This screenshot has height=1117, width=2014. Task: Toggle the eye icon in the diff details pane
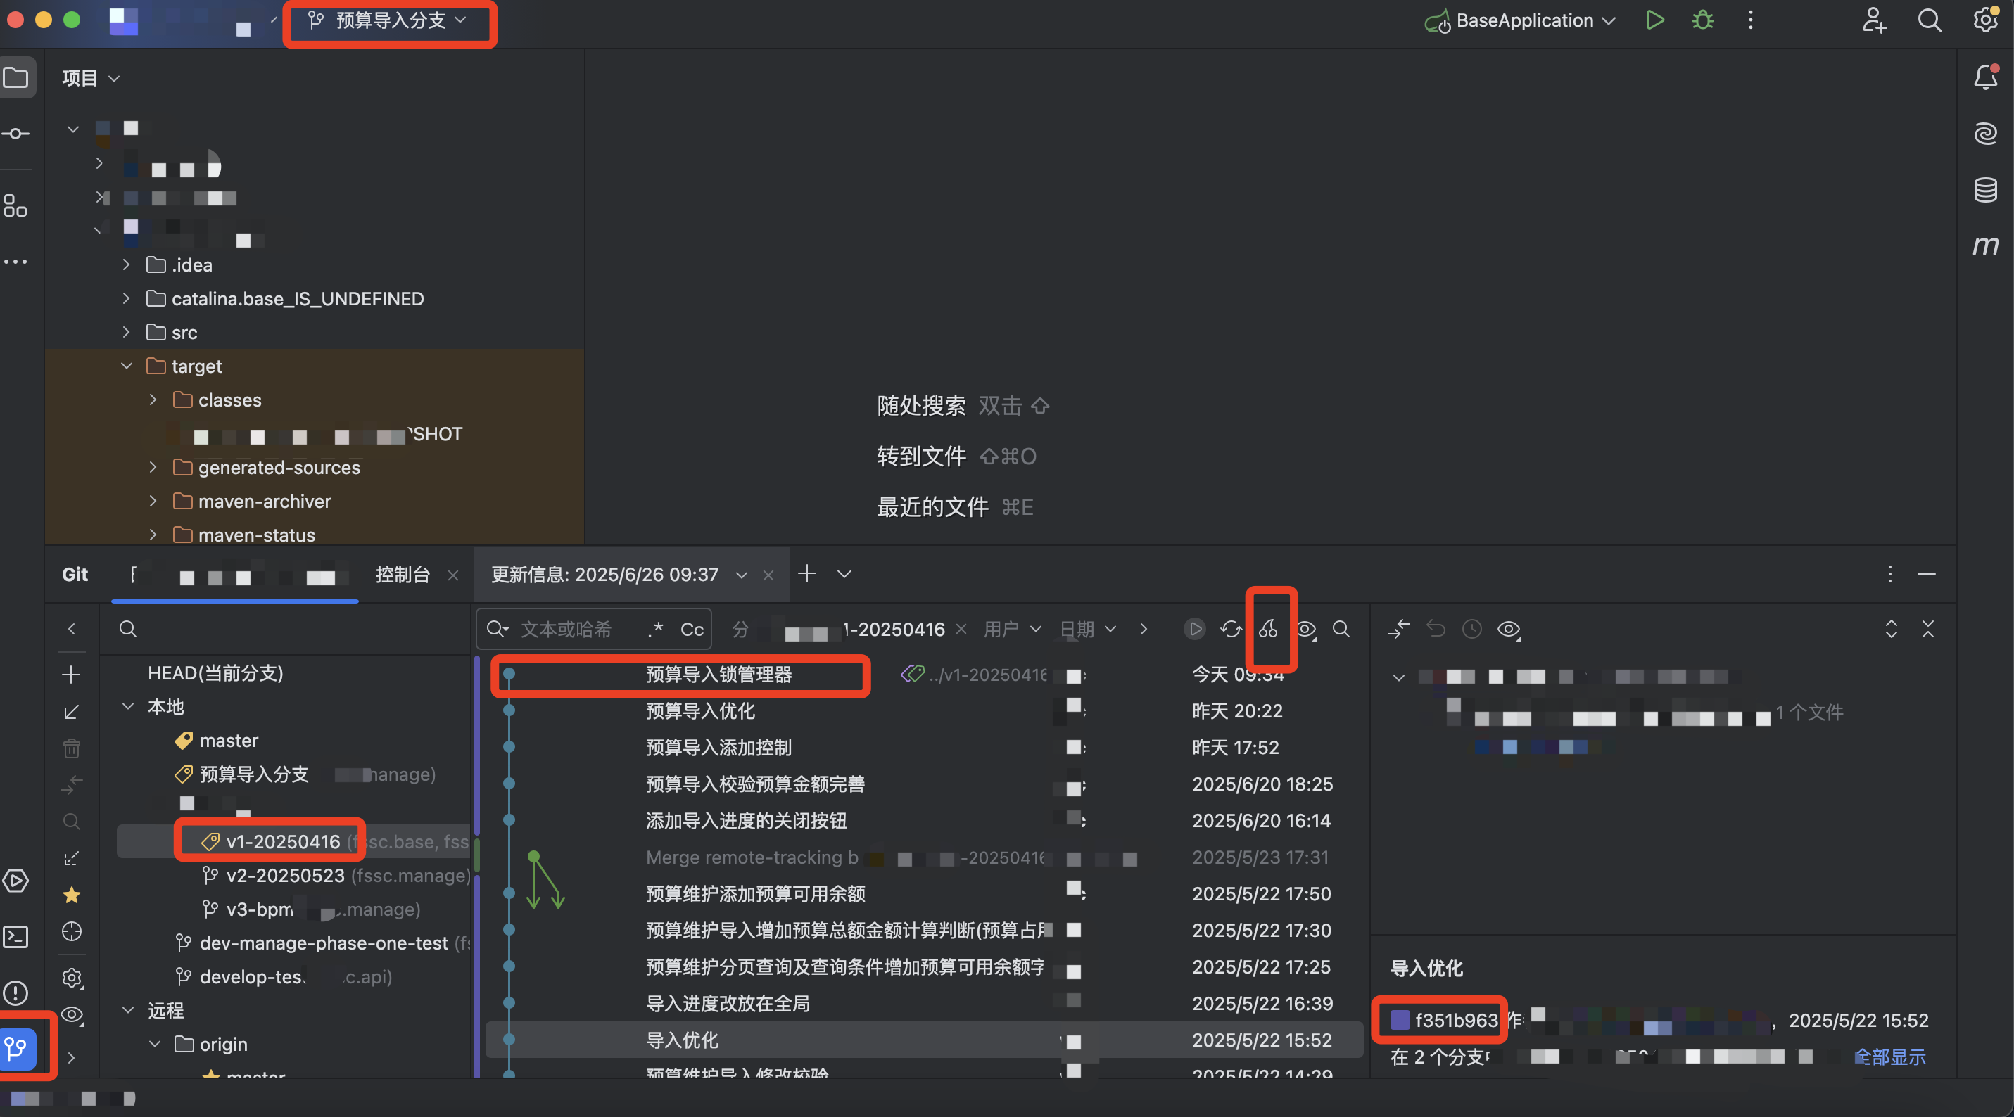click(1509, 630)
